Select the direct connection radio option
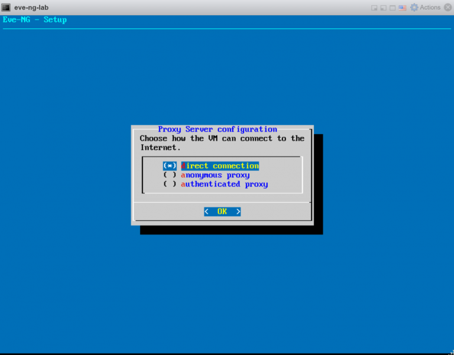 tap(211, 166)
